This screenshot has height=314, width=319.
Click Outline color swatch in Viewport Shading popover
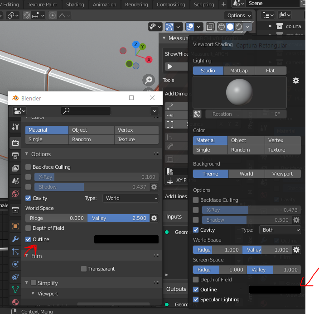pos(275,290)
